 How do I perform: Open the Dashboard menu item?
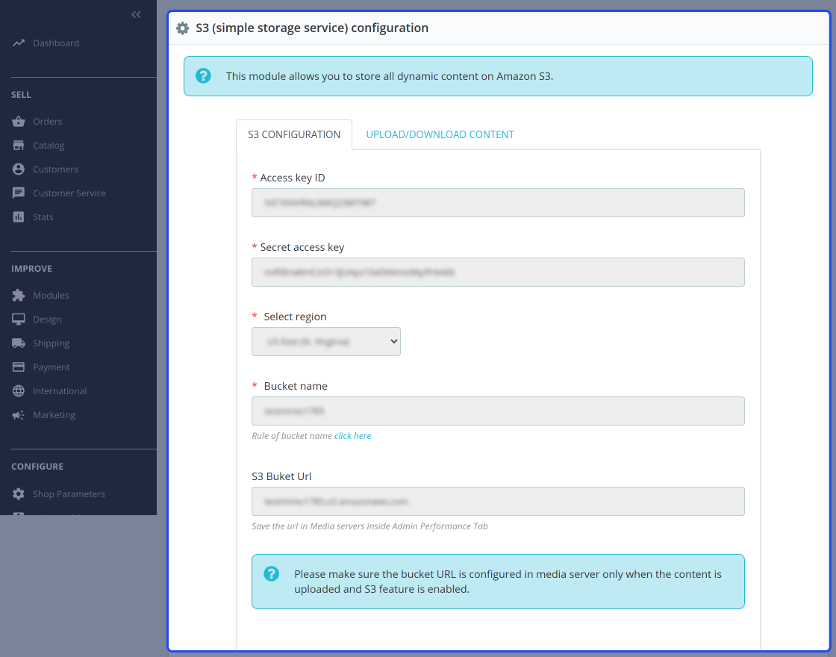(56, 43)
